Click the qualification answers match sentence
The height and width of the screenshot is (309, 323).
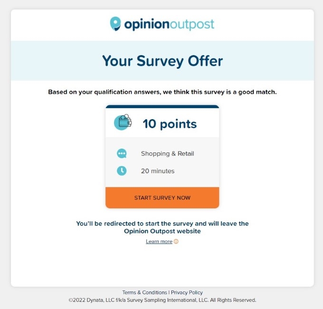click(162, 92)
